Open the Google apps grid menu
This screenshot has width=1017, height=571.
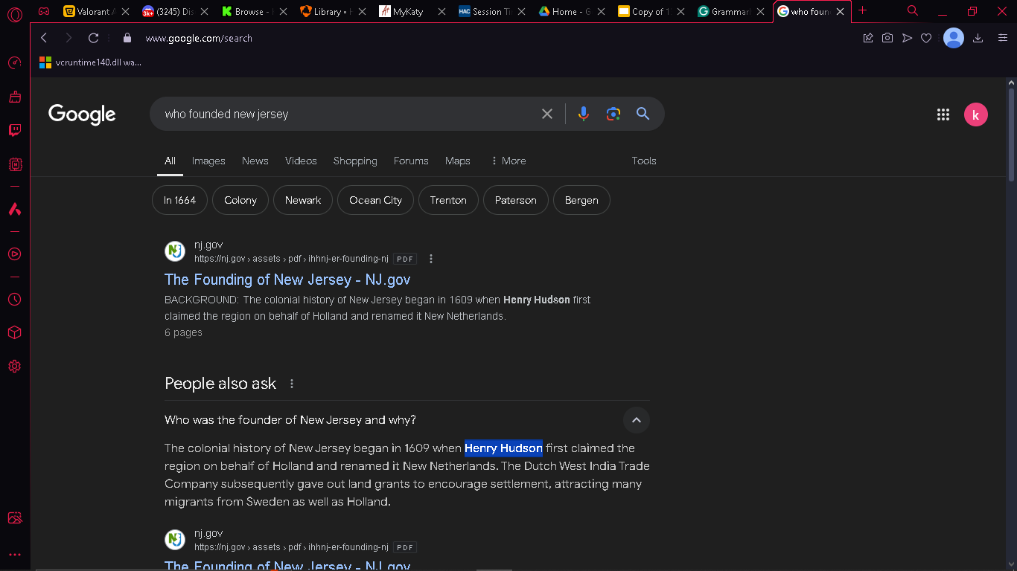[x=943, y=114]
